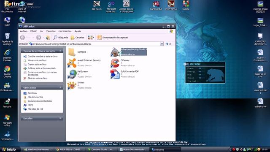Image resolution: width=270 pixels, height=152 pixels.
Task: Select the Internet Explorer desktop icon
Action: (7, 55)
